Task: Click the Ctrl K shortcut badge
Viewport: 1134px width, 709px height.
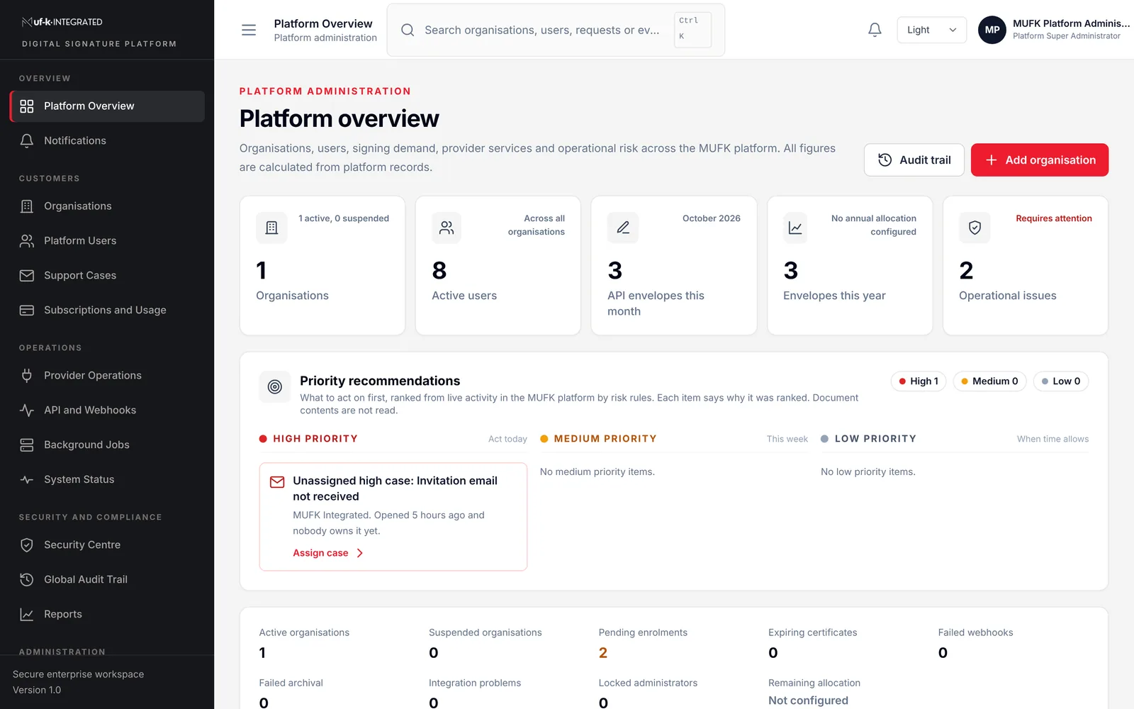Action: [692, 30]
